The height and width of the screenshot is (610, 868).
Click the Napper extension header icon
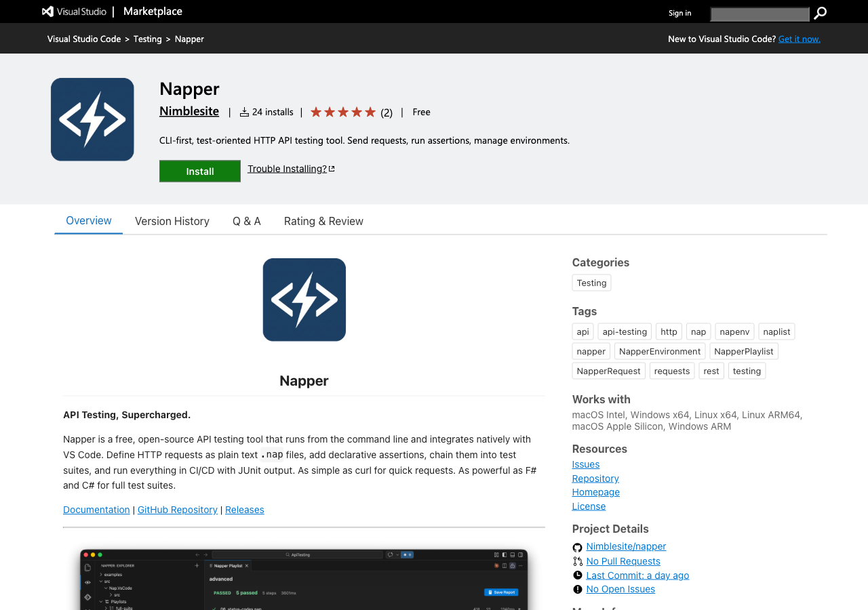92,119
